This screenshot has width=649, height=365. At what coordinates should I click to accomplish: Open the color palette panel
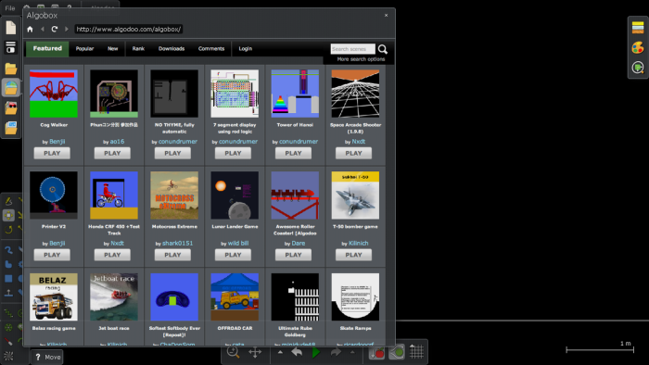coord(638,47)
